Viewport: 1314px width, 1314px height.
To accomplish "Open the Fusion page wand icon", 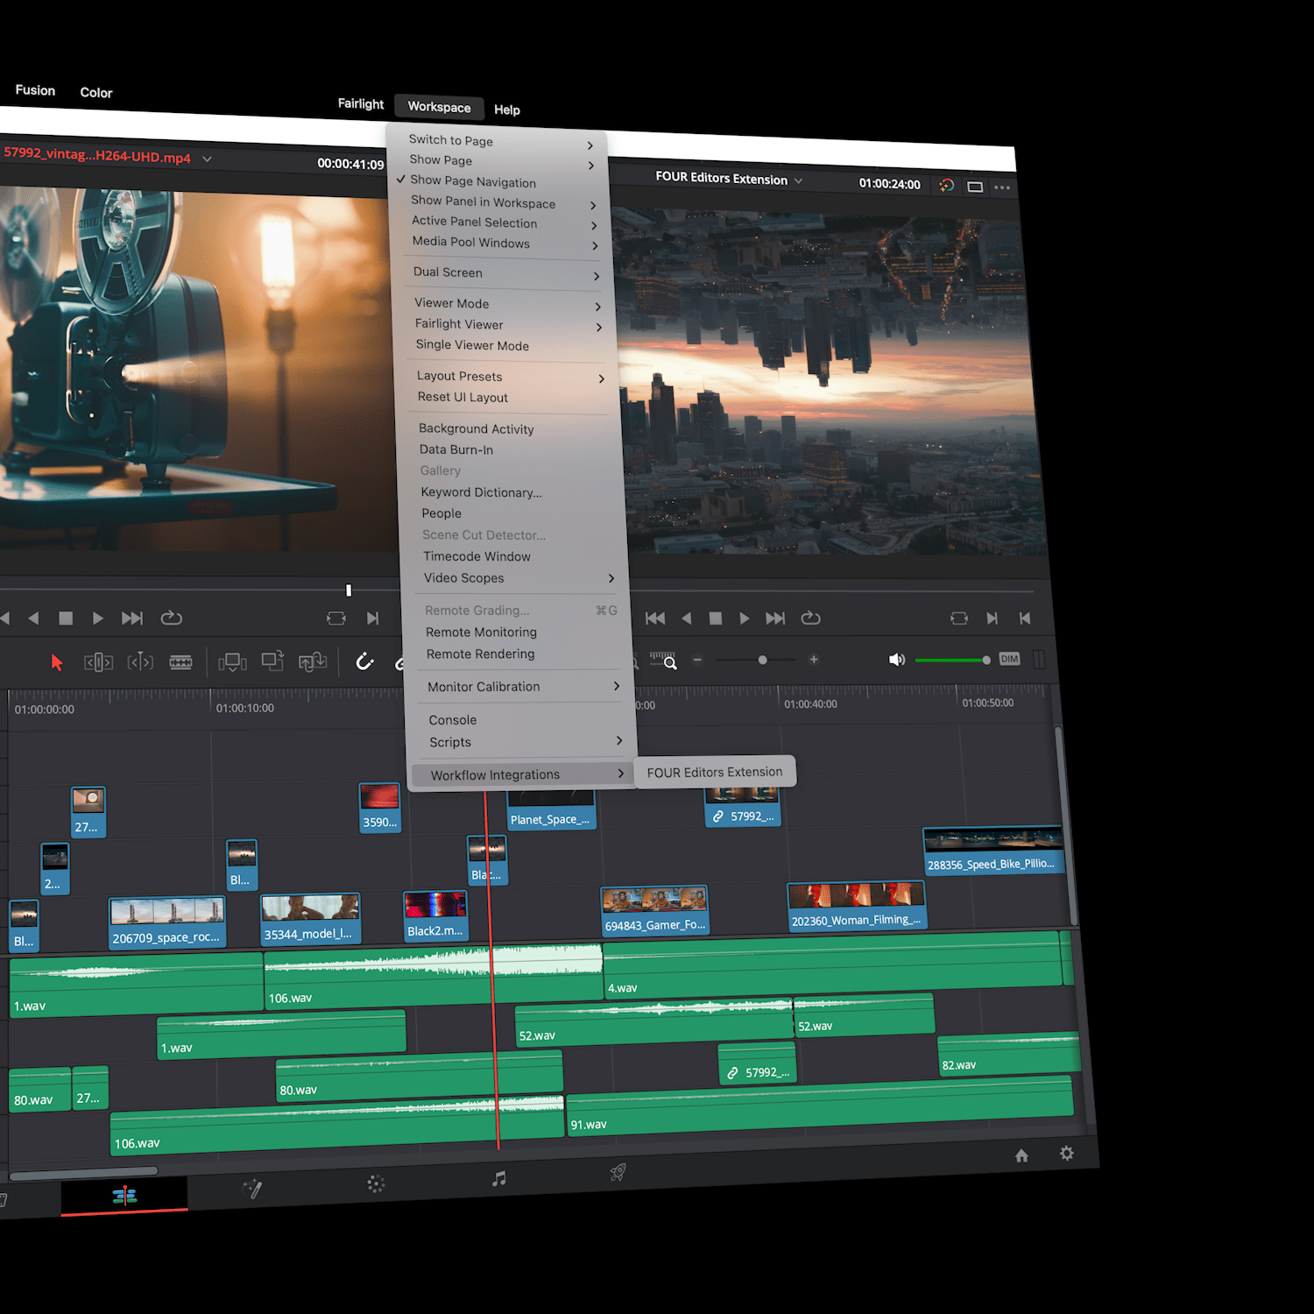I will [x=251, y=1188].
